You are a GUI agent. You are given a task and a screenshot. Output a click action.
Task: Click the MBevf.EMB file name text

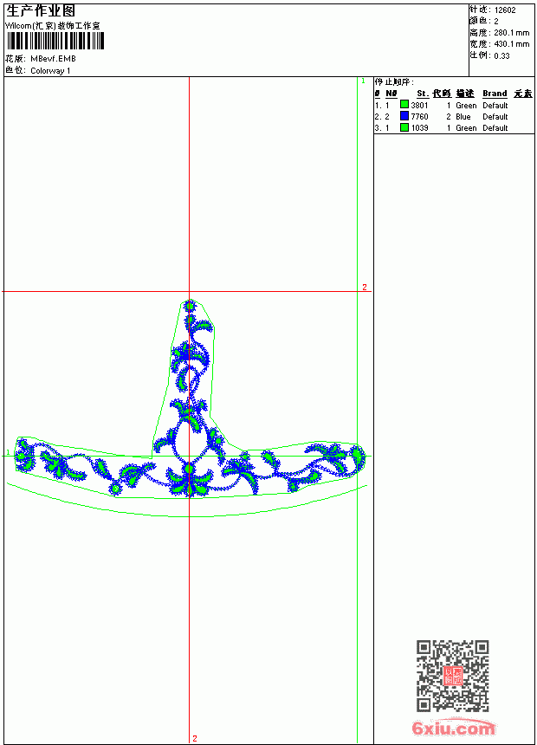[53, 59]
